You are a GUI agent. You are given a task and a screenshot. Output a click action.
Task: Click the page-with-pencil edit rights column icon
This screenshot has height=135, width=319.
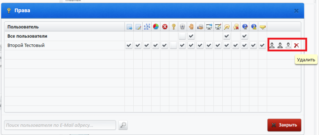click(x=138, y=27)
